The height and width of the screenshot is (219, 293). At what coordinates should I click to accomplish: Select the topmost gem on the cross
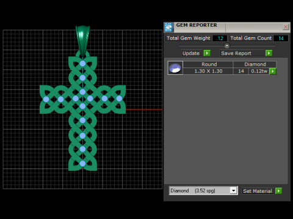click(82, 63)
